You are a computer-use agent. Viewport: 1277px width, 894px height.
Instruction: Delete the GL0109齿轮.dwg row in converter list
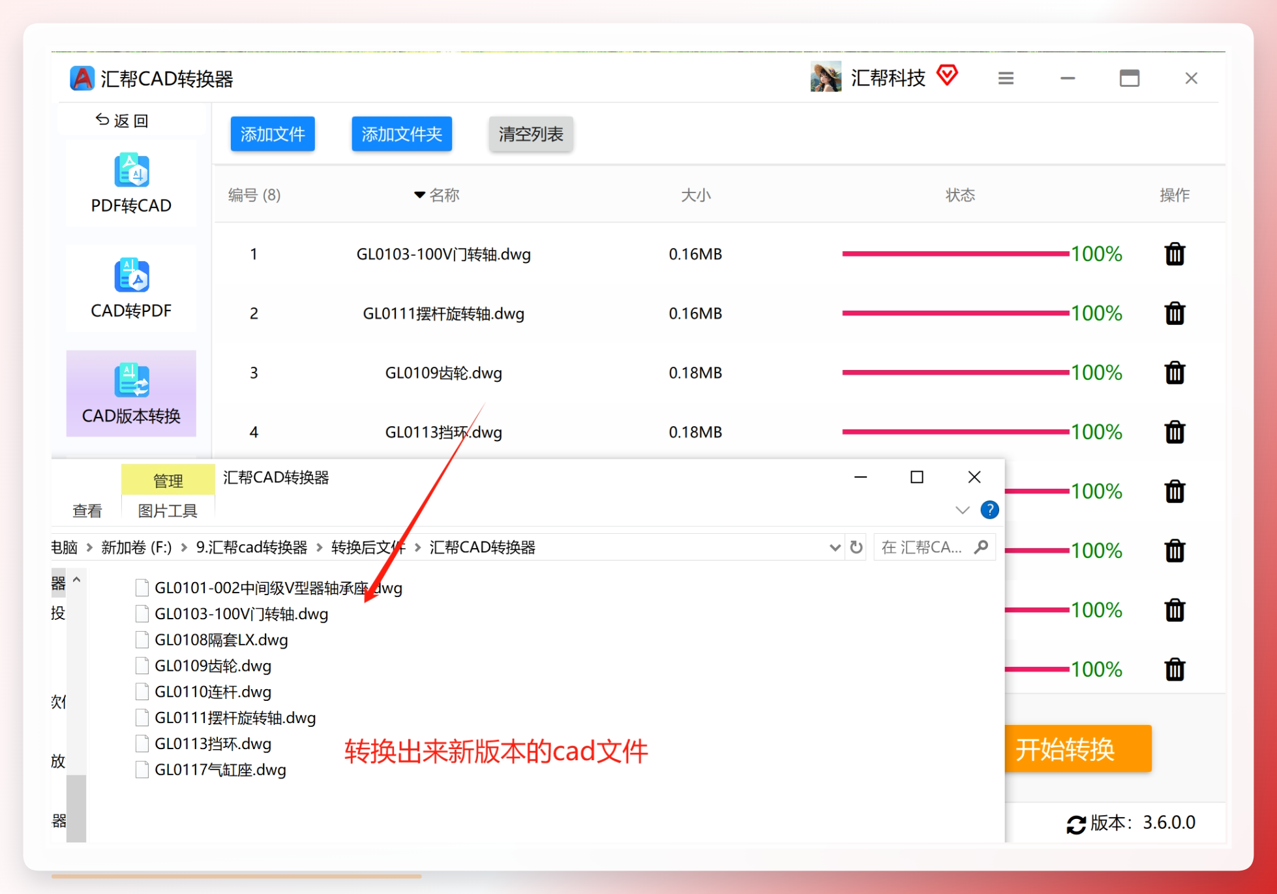(1175, 373)
